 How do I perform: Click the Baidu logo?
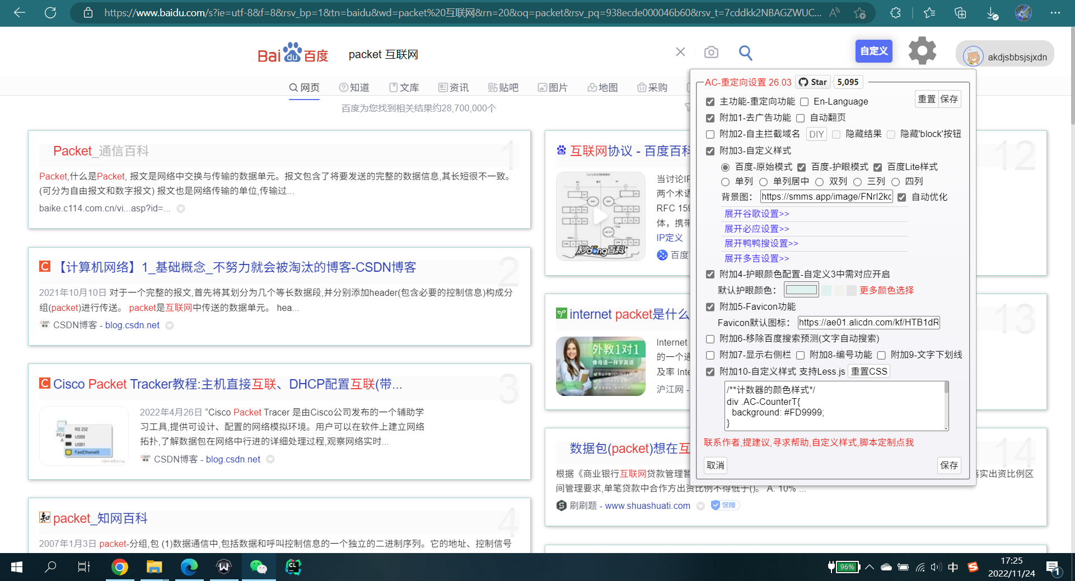click(x=293, y=53)
